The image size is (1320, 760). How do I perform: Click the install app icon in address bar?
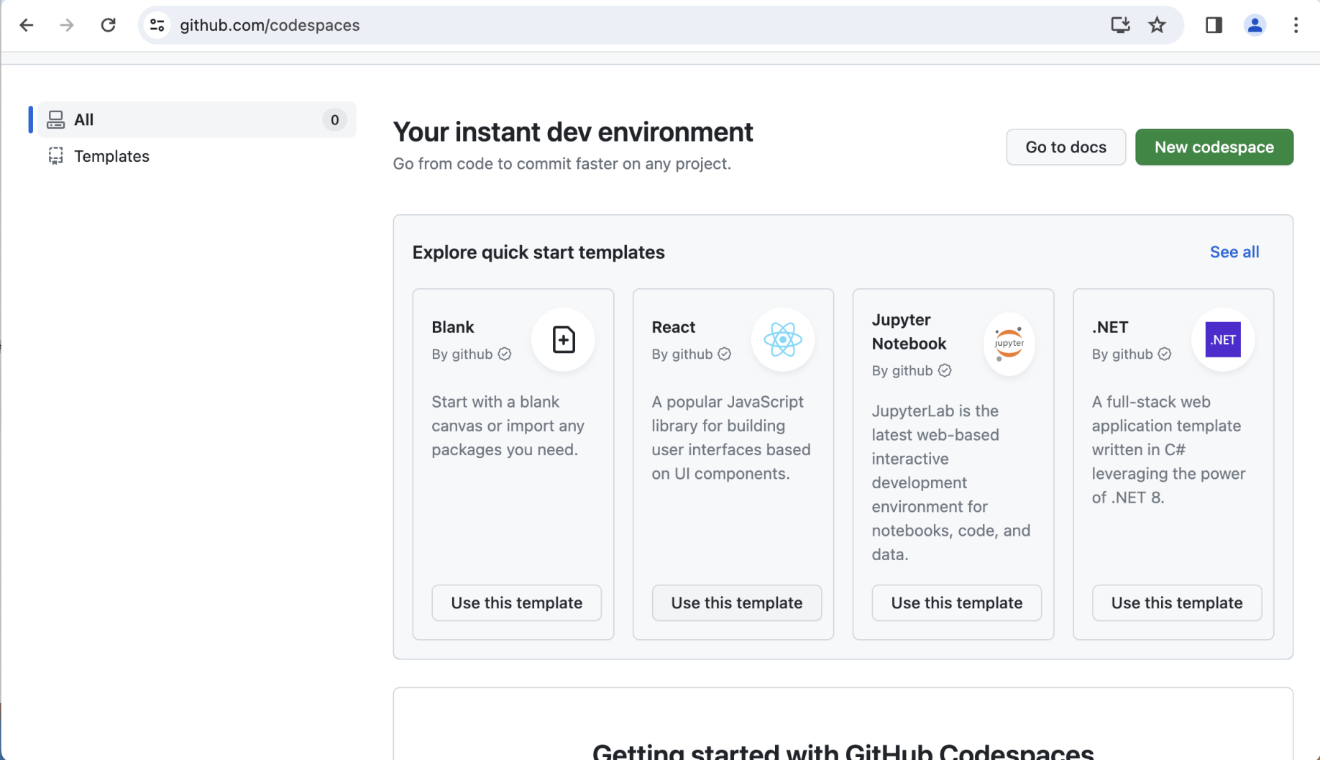[1120, 25]
